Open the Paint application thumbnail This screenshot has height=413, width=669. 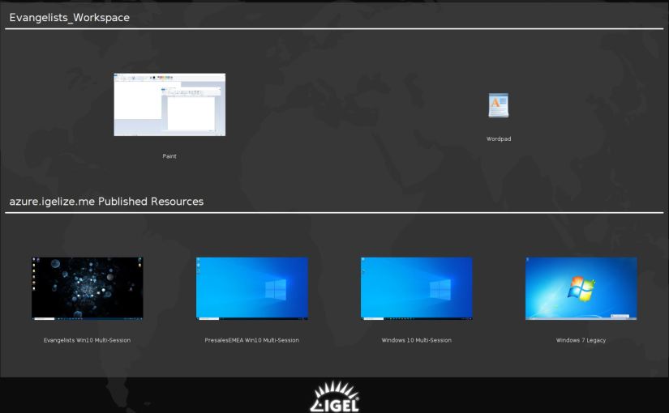[169, 104]
